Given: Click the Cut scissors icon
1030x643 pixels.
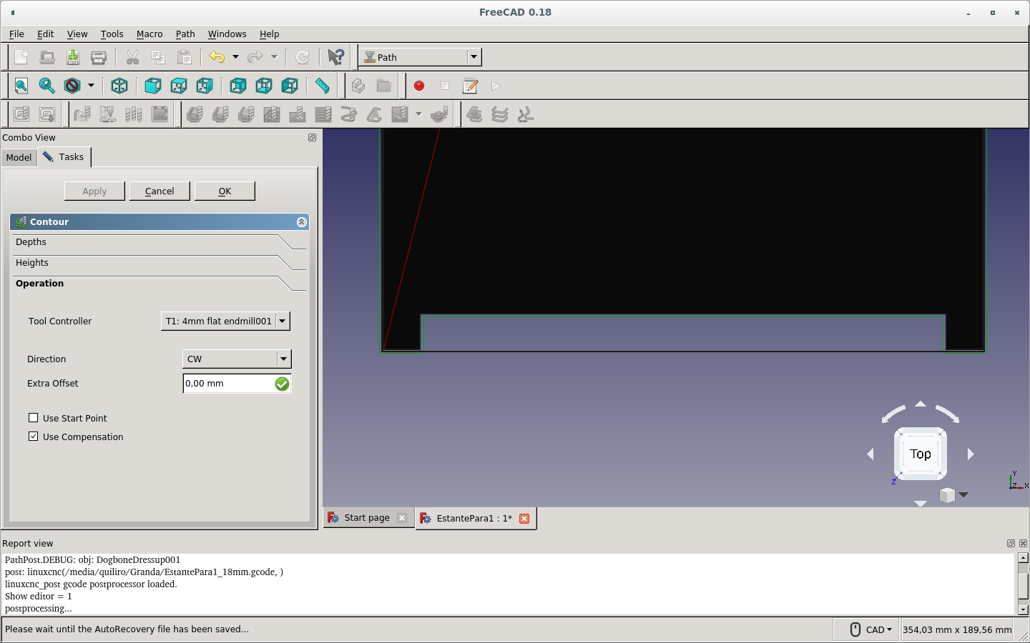Looking at the screenshot, I should coord(132,57).
